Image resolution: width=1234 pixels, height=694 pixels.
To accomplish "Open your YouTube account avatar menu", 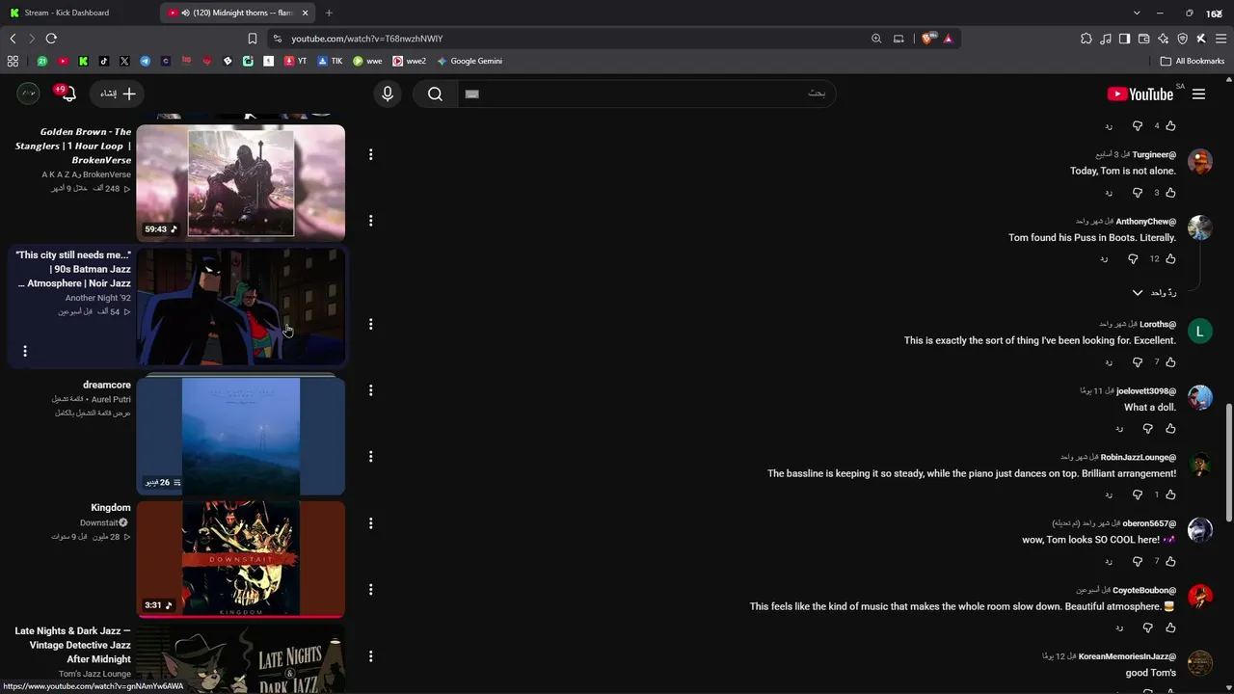I will 29,93.
